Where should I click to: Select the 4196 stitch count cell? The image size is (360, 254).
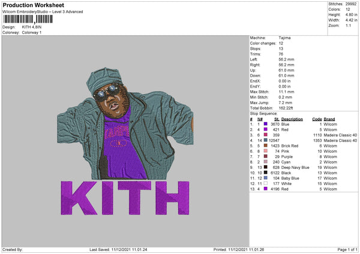tap(275, 189)
